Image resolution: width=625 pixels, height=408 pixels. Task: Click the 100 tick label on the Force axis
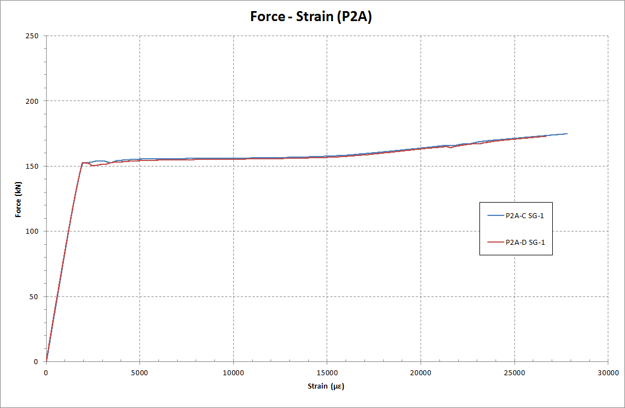(32, 231)
